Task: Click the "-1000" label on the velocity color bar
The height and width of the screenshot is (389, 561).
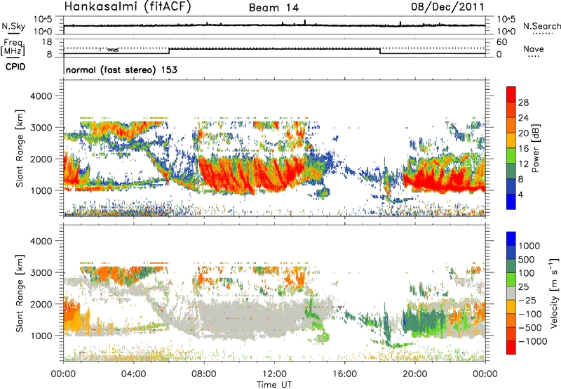Action: (533, 341)
